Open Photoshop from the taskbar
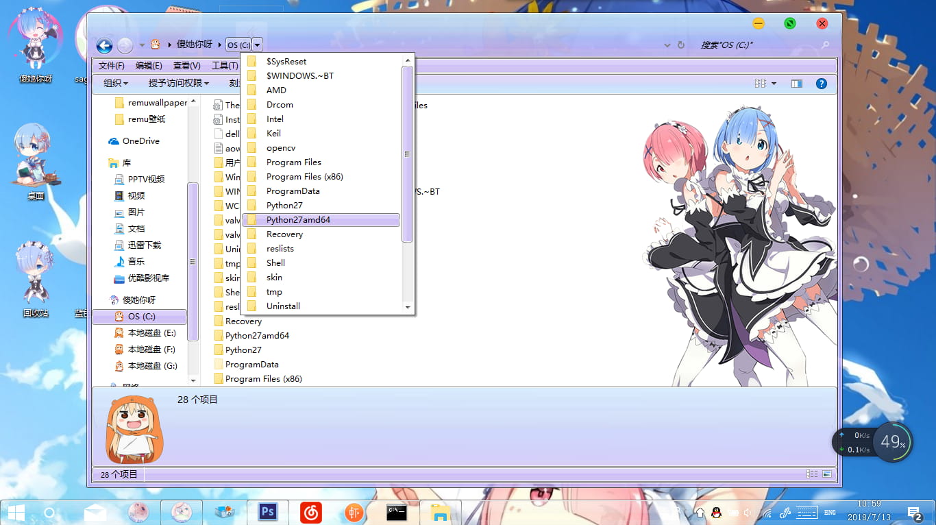936x525 pixels. click(x=267, y=512)
